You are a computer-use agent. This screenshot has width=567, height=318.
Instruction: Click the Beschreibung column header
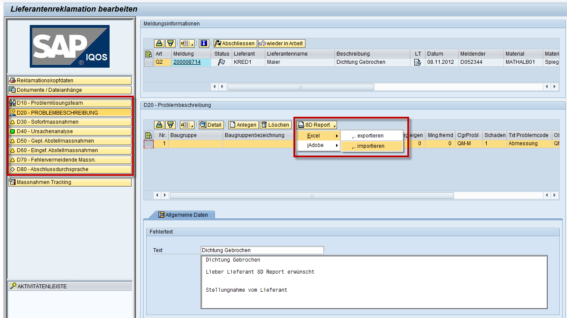[372, 54]
